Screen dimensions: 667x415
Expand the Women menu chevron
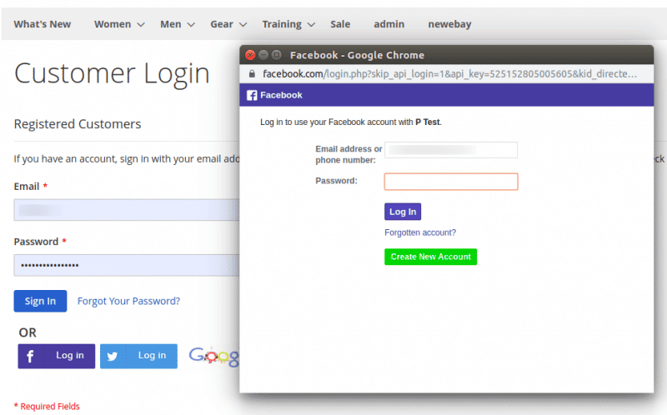coord(141,25)
